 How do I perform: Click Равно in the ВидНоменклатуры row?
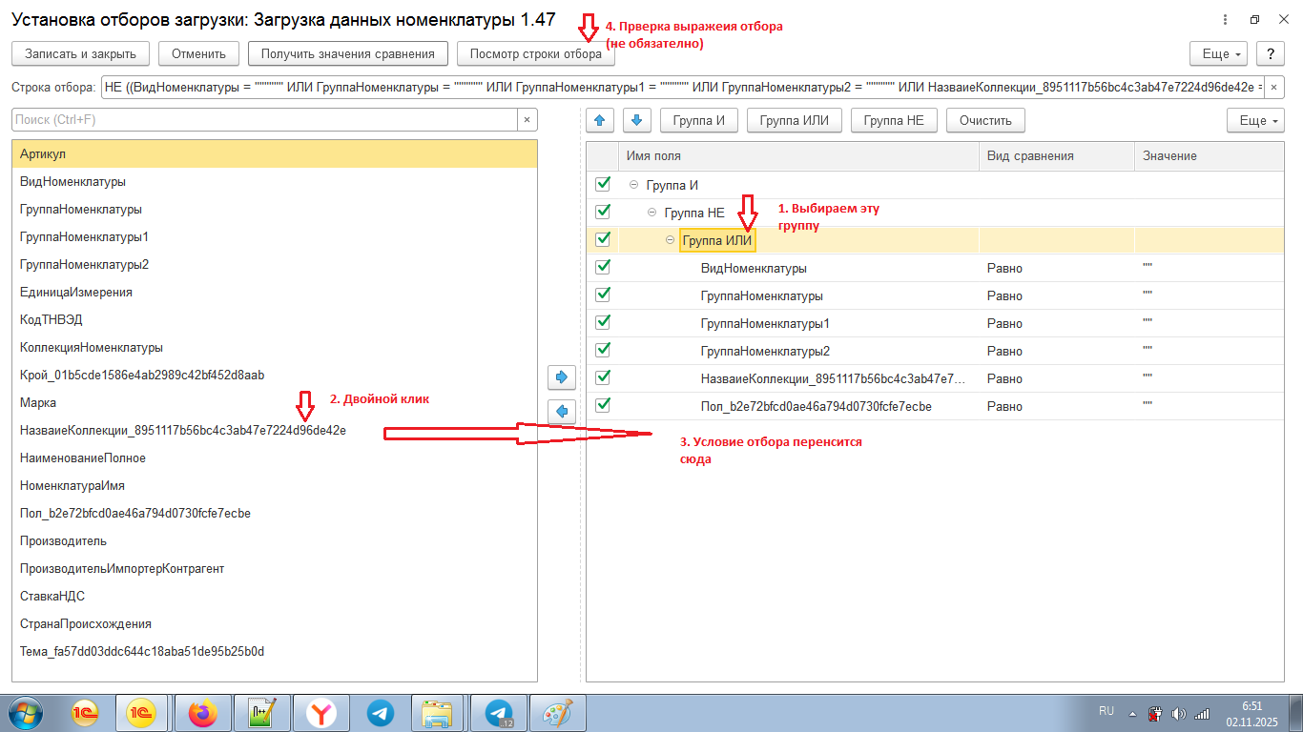1004,268
